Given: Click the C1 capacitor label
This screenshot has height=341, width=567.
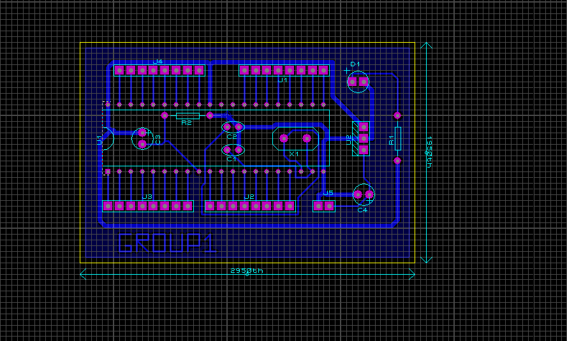Looking at the screenshot, I should pos(231,159).
